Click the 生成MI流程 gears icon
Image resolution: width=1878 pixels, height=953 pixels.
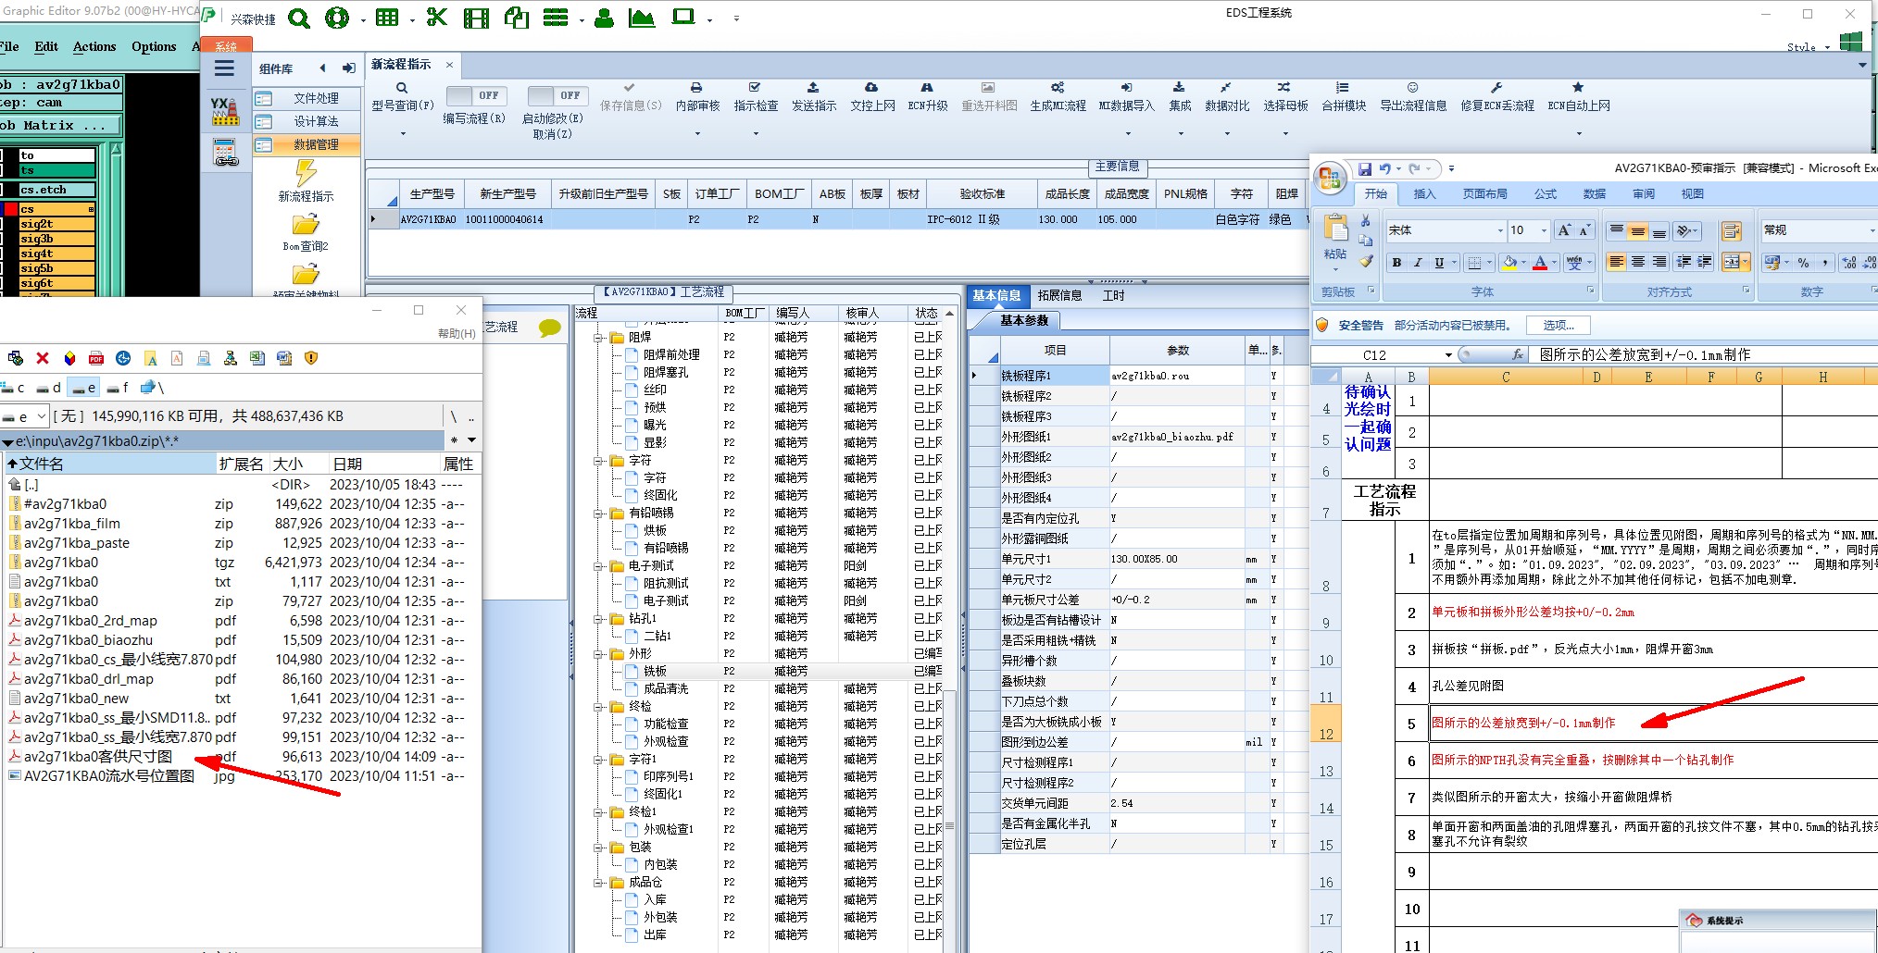point(1058,87)
